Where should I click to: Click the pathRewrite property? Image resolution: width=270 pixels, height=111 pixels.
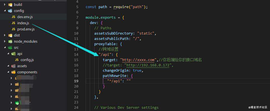pyautogui.click(x=115, y=76)
